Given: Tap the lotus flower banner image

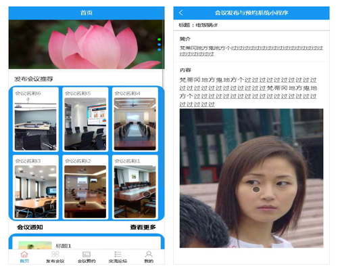Looking at the screenshot, I should pyautogui.click(x=87, y=44).
